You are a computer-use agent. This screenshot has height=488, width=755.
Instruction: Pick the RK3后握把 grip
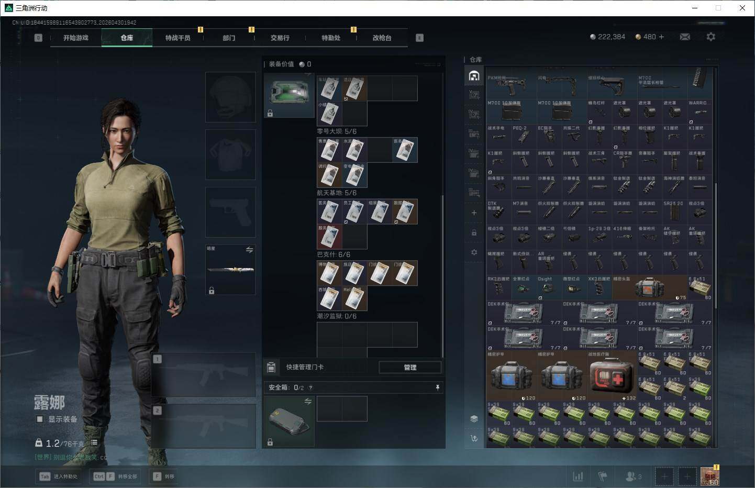click(499, 287)
